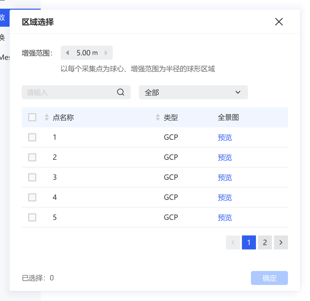This screenshot has height=301, width=310.
Task: Check the box for point 2
Action: pos(32,158)
